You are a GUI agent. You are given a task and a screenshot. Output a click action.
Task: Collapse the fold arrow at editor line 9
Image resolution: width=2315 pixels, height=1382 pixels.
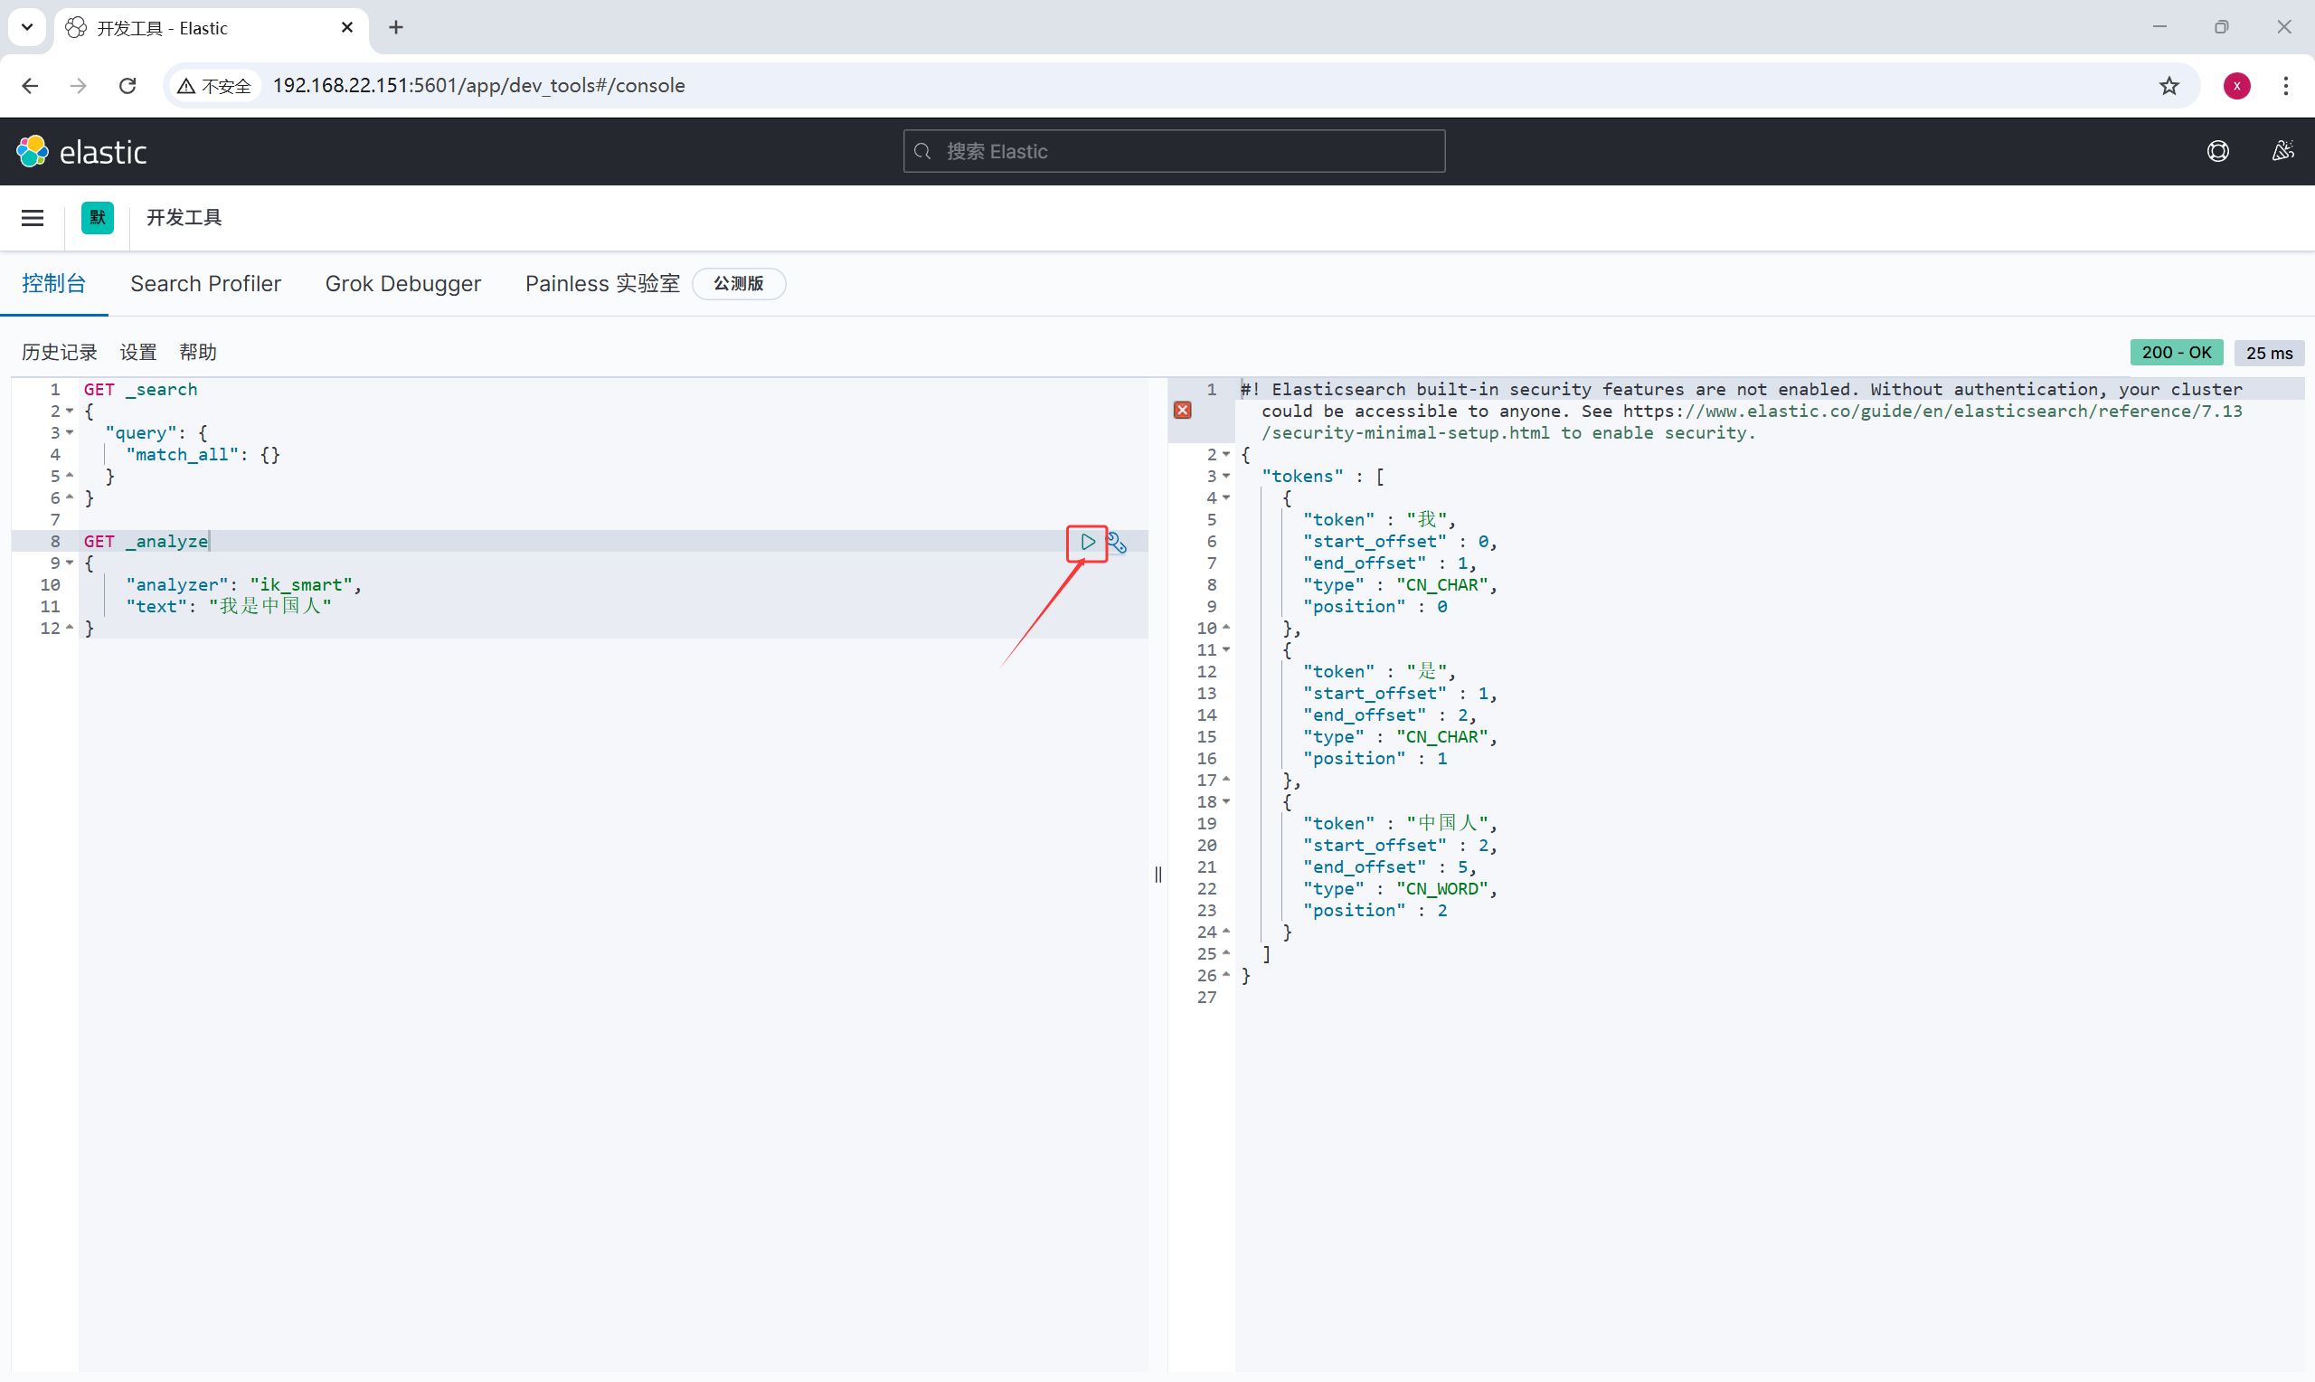tap(70, 563)
